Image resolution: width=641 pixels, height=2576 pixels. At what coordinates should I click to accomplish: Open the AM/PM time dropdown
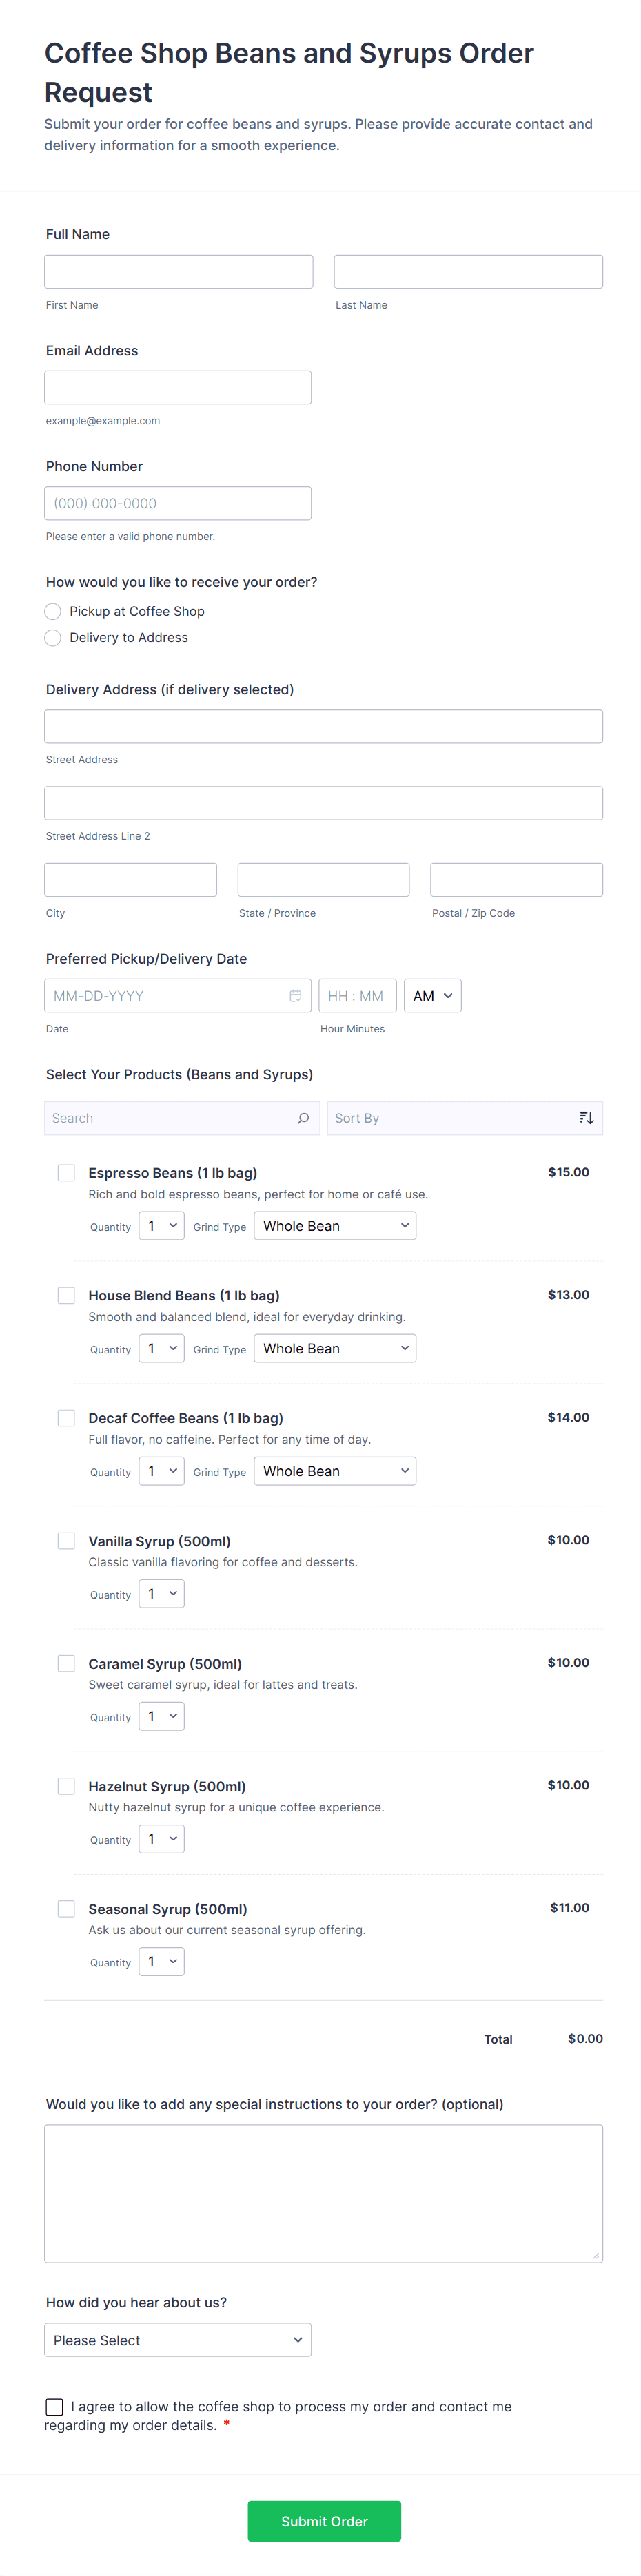coord(432,996)
